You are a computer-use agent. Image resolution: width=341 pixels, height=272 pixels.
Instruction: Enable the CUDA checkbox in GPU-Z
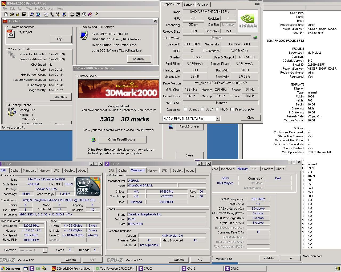202,109
